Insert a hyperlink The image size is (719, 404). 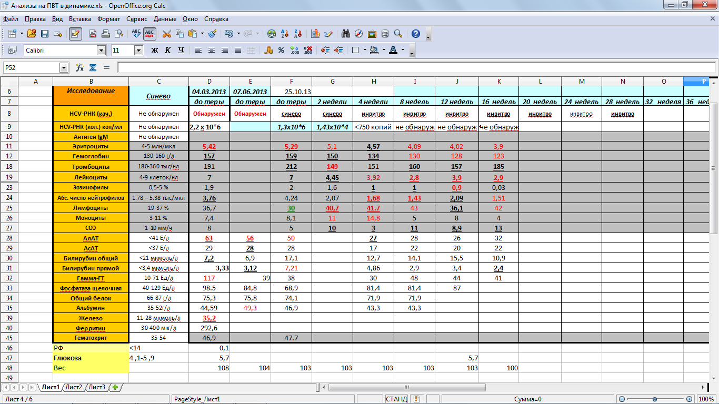point(272,34)
